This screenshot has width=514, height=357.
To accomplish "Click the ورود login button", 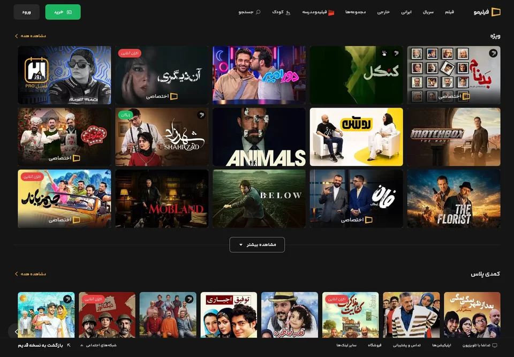I will tap(27, 12).
